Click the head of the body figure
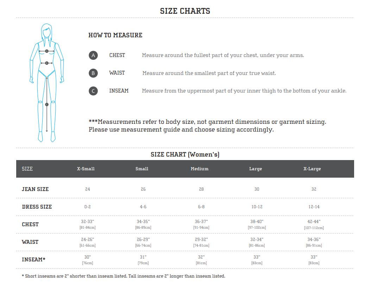Screen dimensions: 371x286 (46, 31)
